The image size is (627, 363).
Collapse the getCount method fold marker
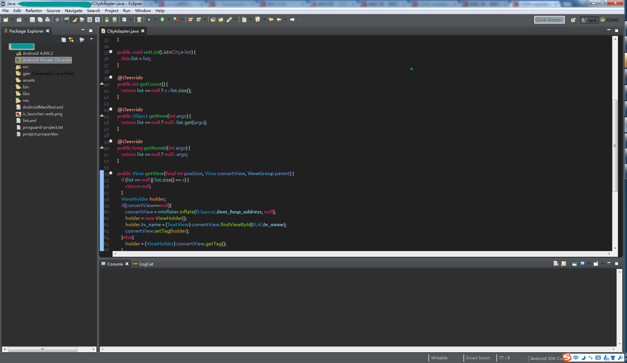pyautogui.click(x=111, y=77)
